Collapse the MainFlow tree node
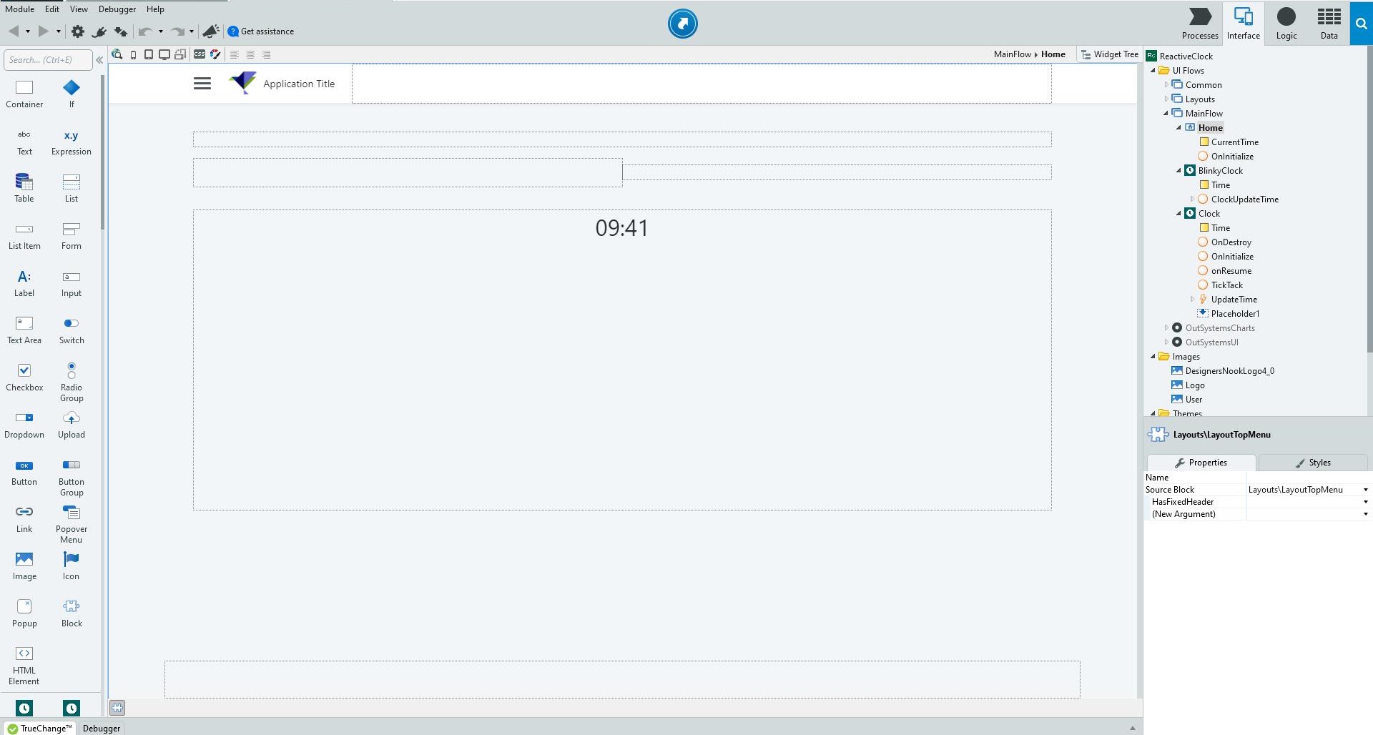1373x735 pixels. (x=1166, y=114)
